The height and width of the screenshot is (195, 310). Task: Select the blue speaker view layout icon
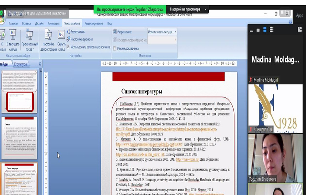265,29
